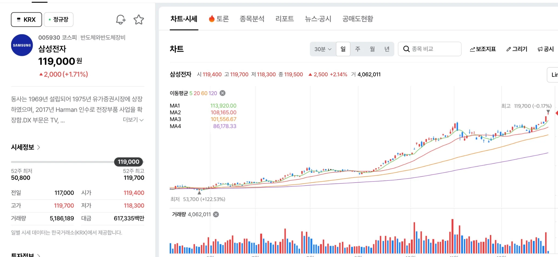This screenshot has width=558, height=257.
Task: Open the 뉴스·공시 tab
Action: tap(318, 19)
